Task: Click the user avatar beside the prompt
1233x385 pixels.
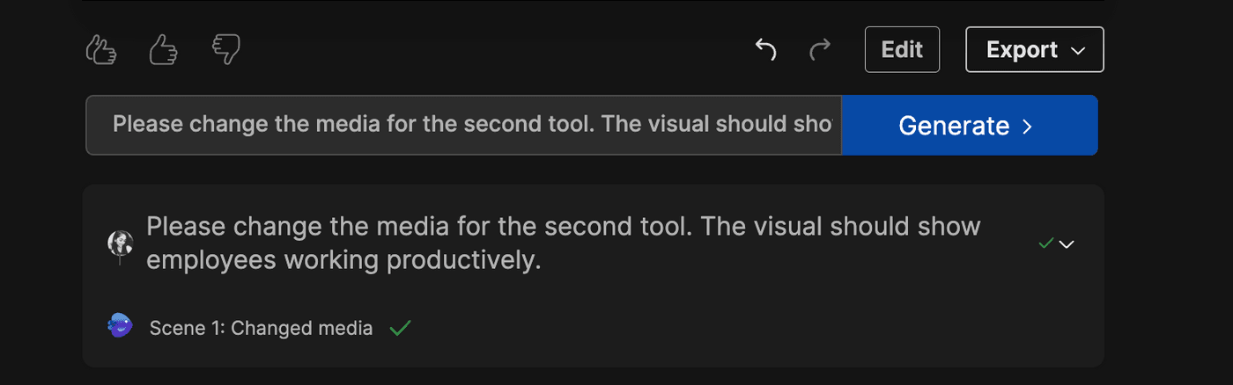Action: (x=120, y=244)
